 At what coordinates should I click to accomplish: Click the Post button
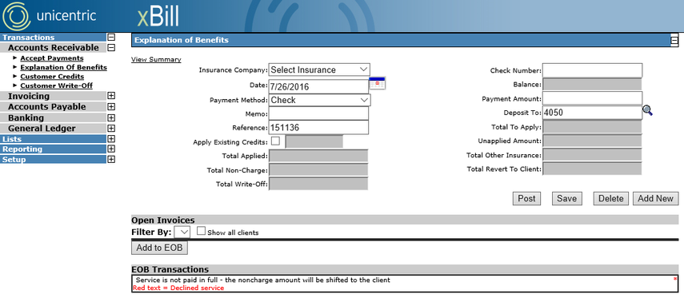(526, 198)
